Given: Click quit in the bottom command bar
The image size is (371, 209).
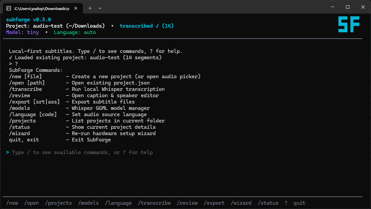Looking at the screenshot, I should [299, 203].
